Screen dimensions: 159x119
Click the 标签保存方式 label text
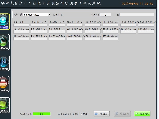[x=65, y=114]
